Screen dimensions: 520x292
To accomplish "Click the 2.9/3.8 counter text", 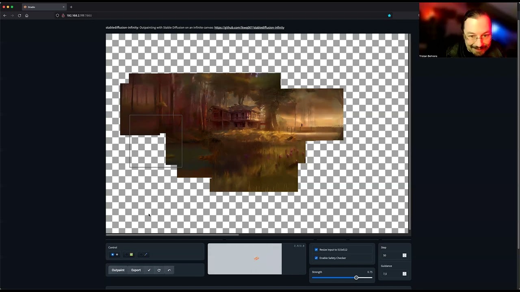I will coord(299,246).
